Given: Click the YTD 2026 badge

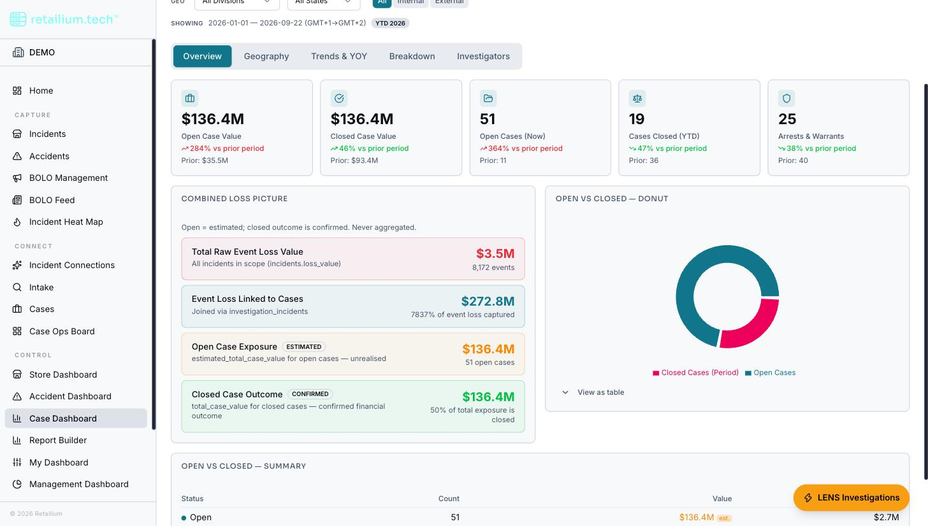Looking at the screenshot, I should tap(390, 23).
